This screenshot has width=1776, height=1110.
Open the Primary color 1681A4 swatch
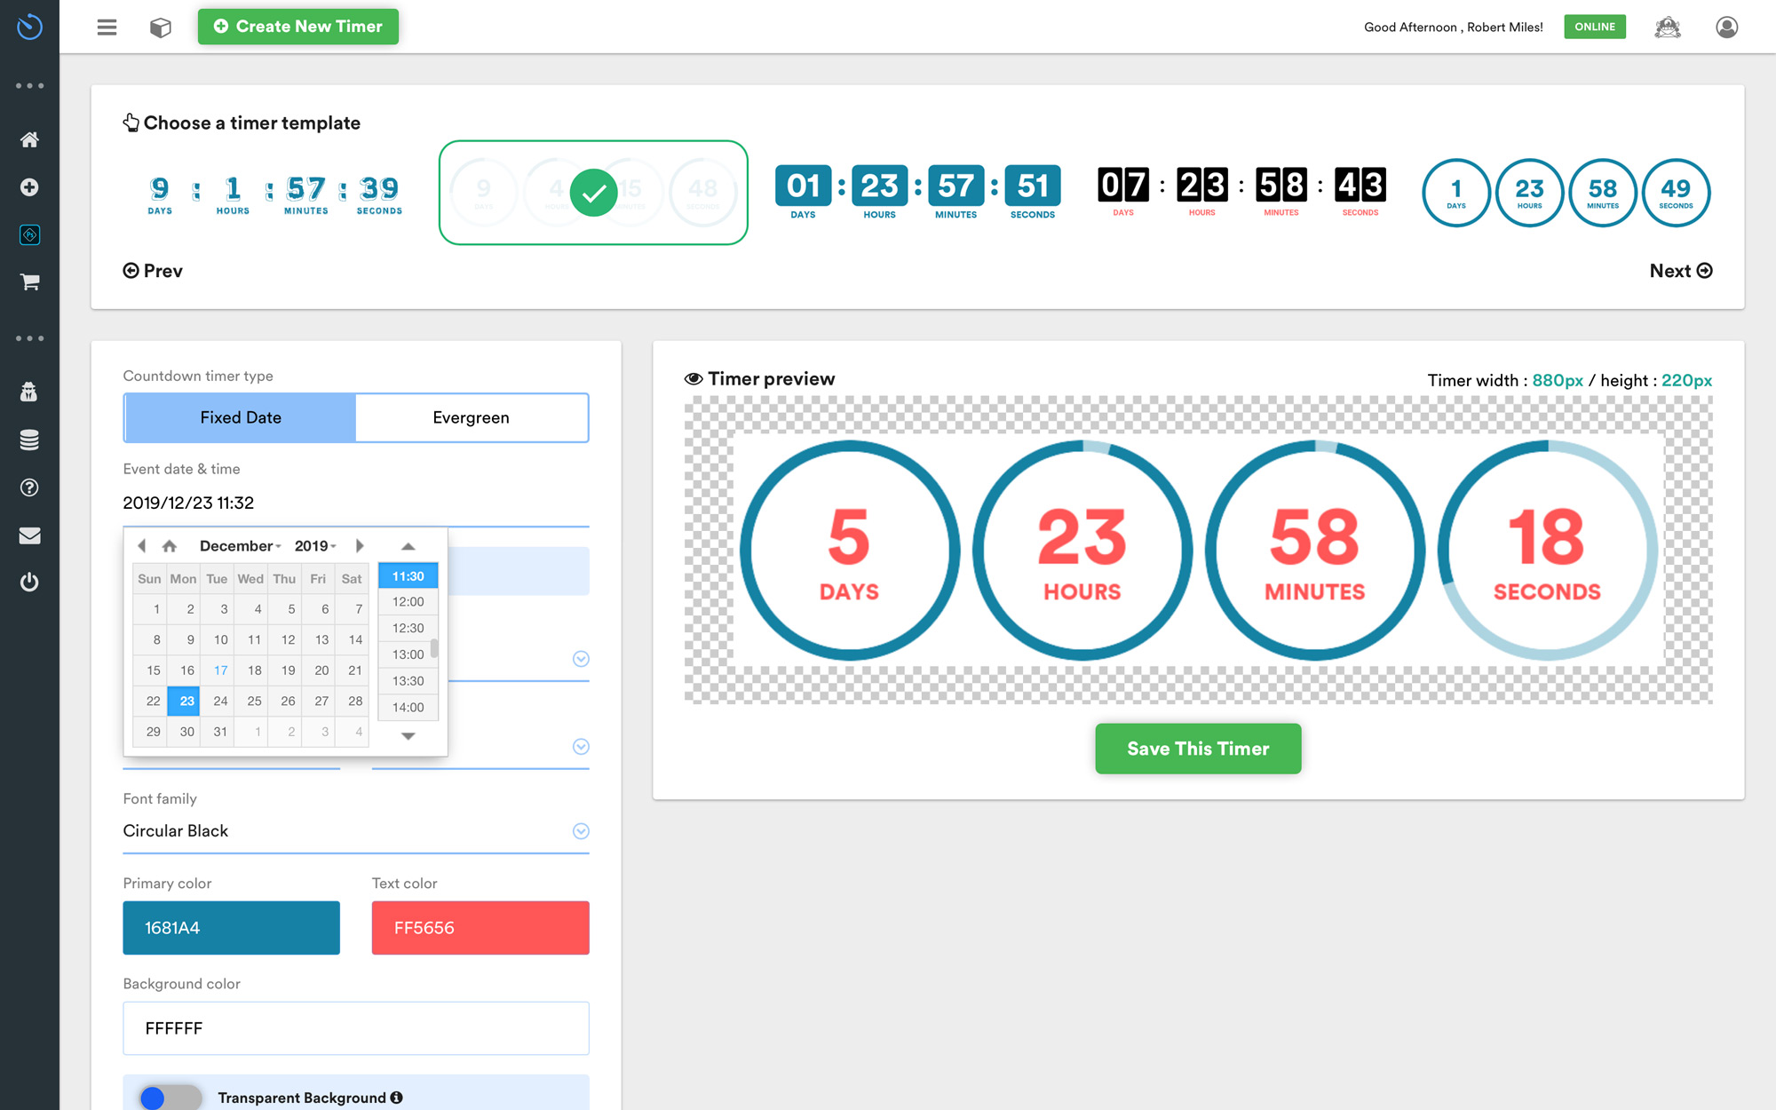(231, 928)
